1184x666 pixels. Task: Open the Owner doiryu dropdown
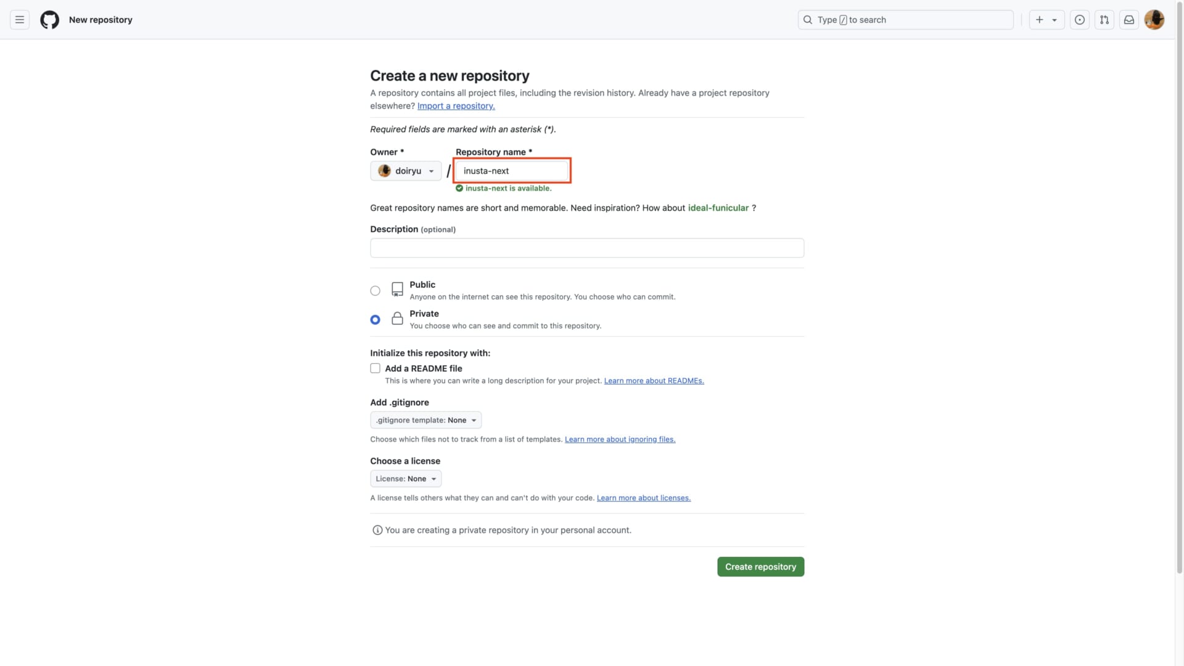point(406,171)
